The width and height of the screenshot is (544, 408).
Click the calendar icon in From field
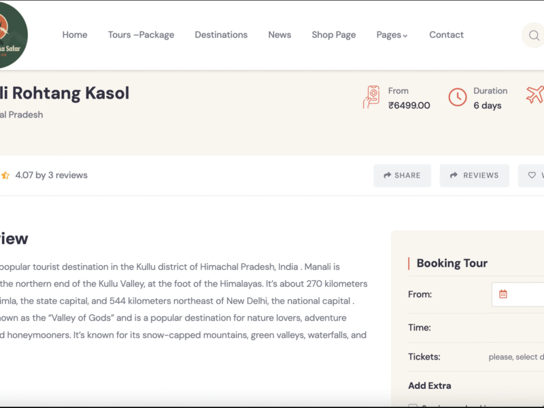pos(503,294)
